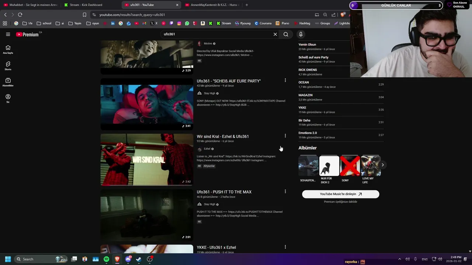
Task: Open video title Ufo361 - PUSH IT TO THE MAX
Action: (224, 192)
